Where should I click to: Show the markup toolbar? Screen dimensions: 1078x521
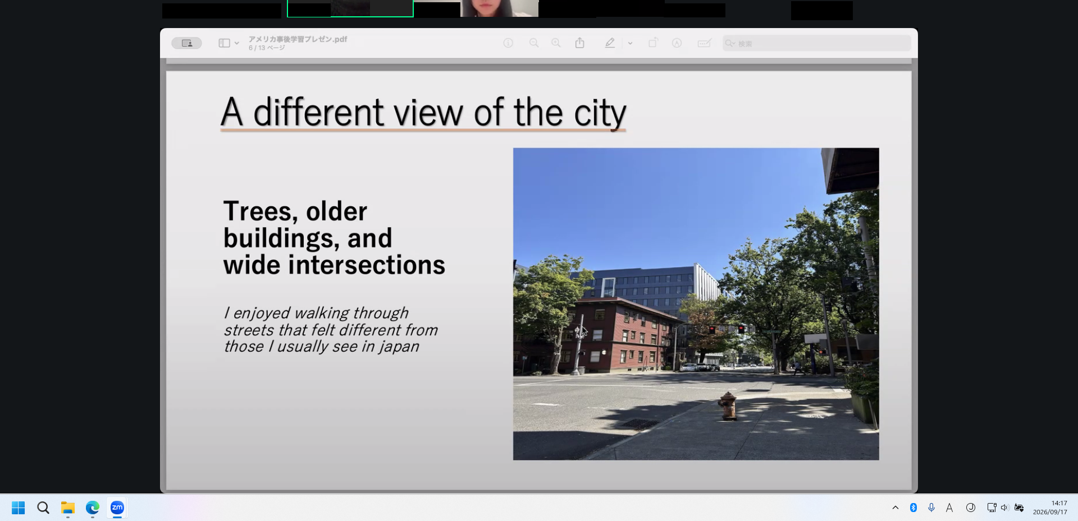677,43
